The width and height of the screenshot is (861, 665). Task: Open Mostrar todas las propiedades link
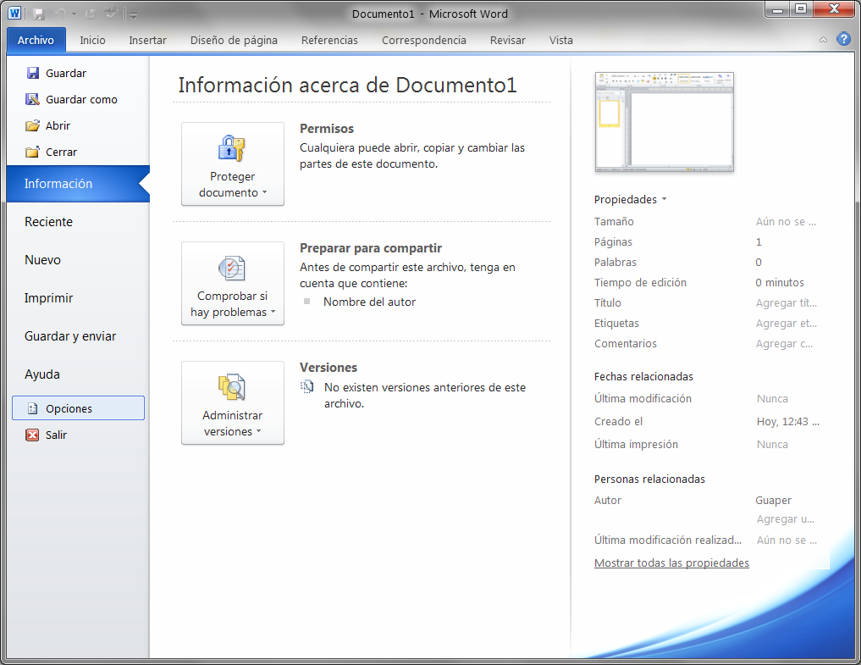tap(671, 562)
